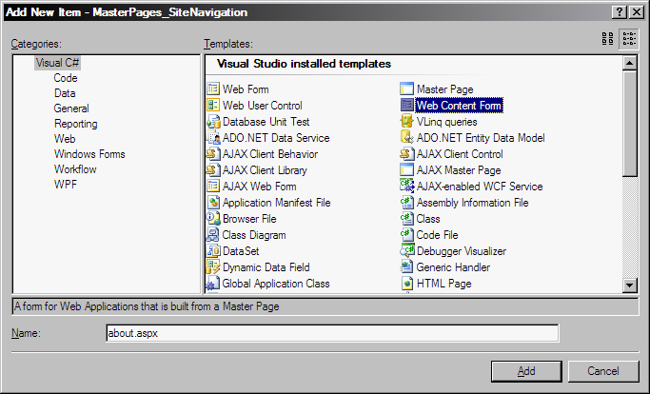Click the Master Page template icon
Image resolution: width=650 pixels, height=394 pixels.
coord(407,89)
